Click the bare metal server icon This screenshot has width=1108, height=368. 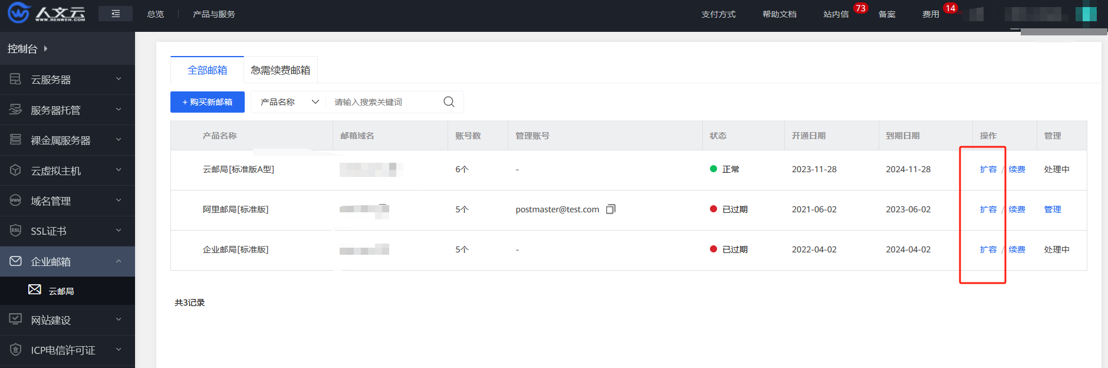click(15, 140)
